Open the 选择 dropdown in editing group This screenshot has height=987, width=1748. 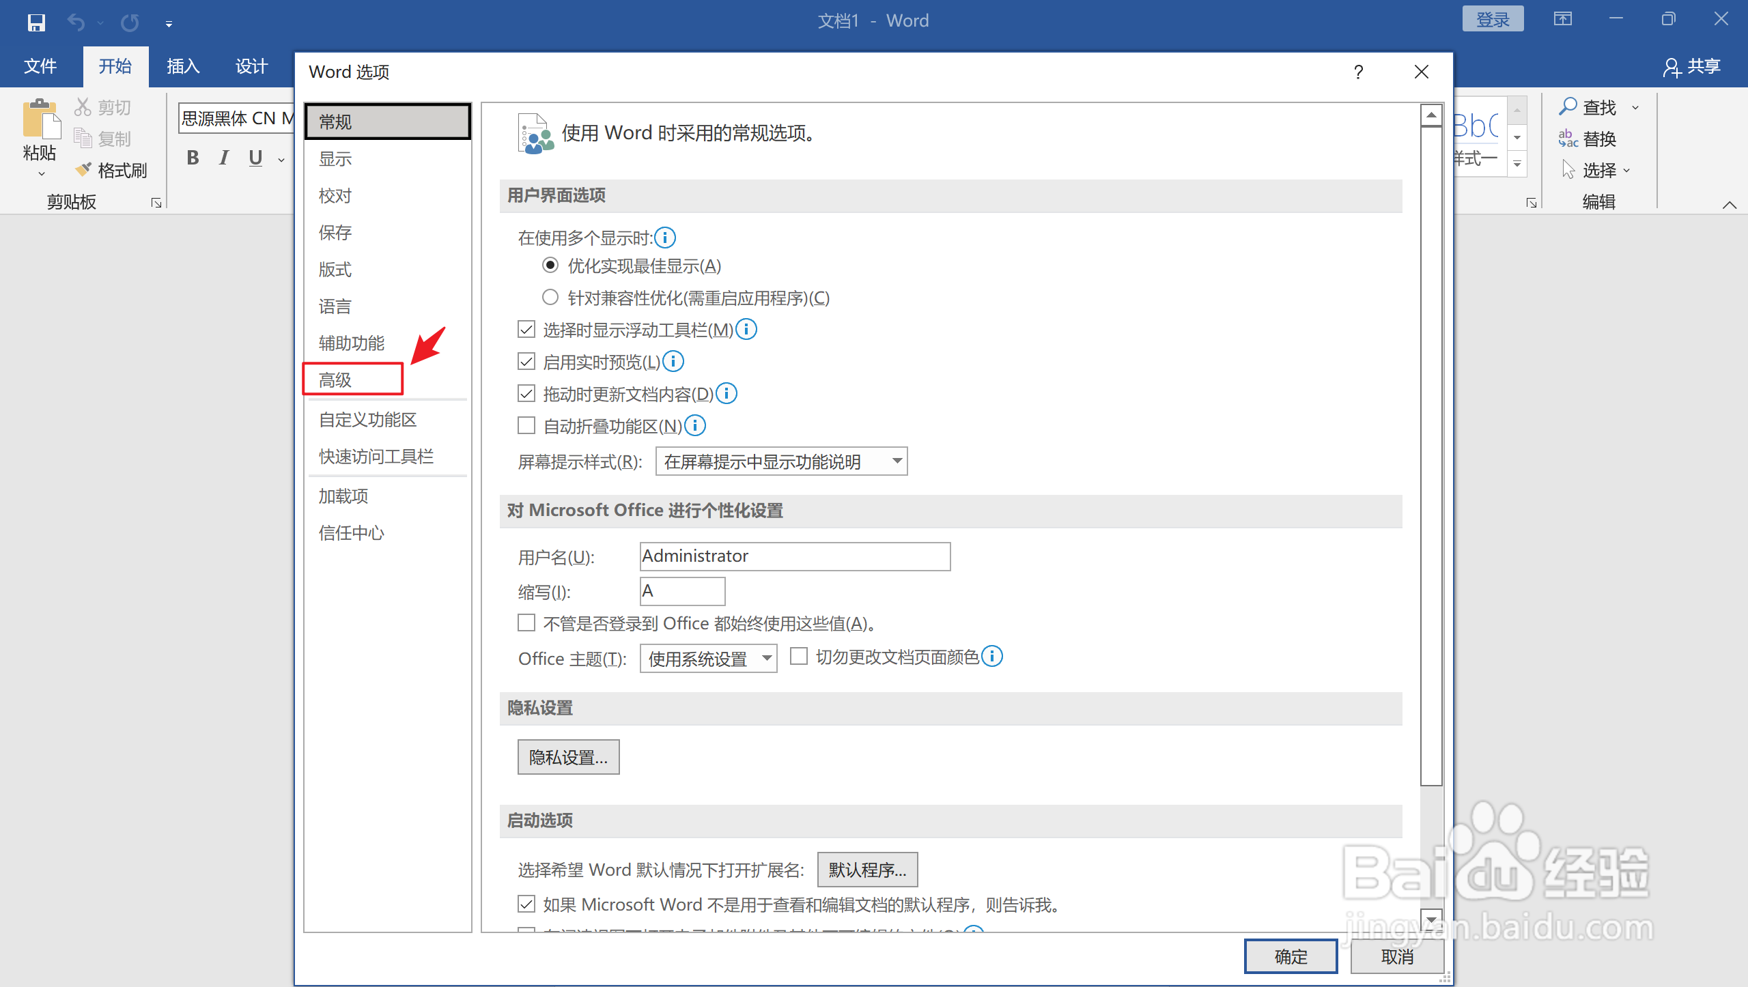point(1627,171)
